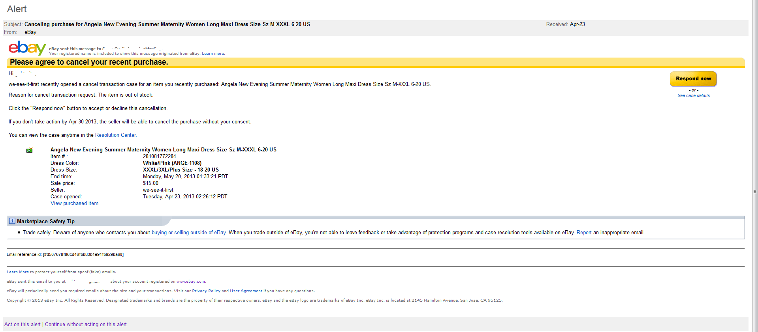Viewport: 758px width, 332px height.
Task: Follow the View purchased item link
Action: point(74,203)
